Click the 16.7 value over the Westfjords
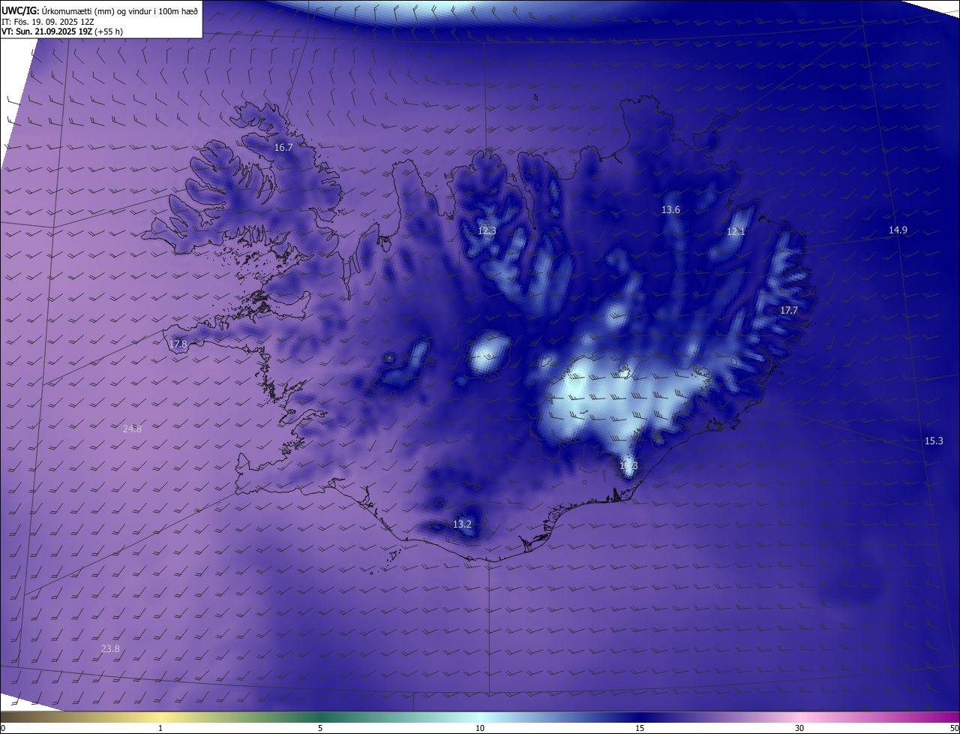 (x=283, y=148)
